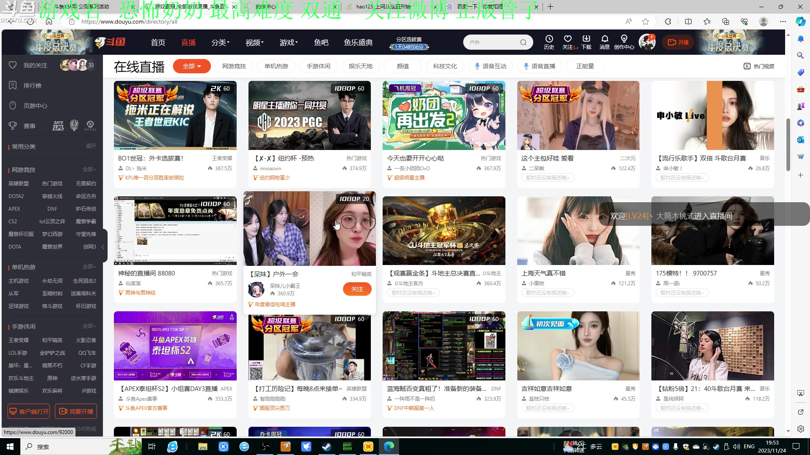Image resolution: width=810 pixels, height=455 pixels.
Task: Open the 关注 heart icon in header
Action: [x=569, y=42]
